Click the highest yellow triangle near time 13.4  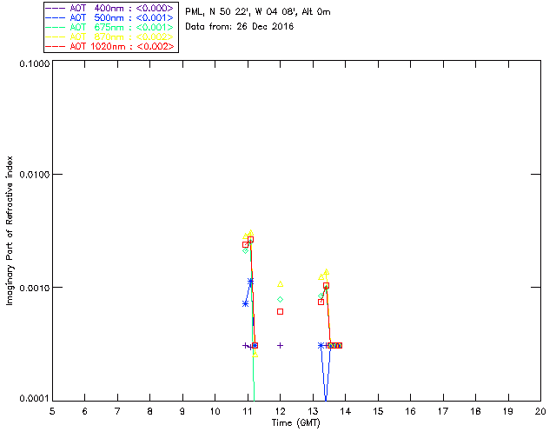pos(327,272)
